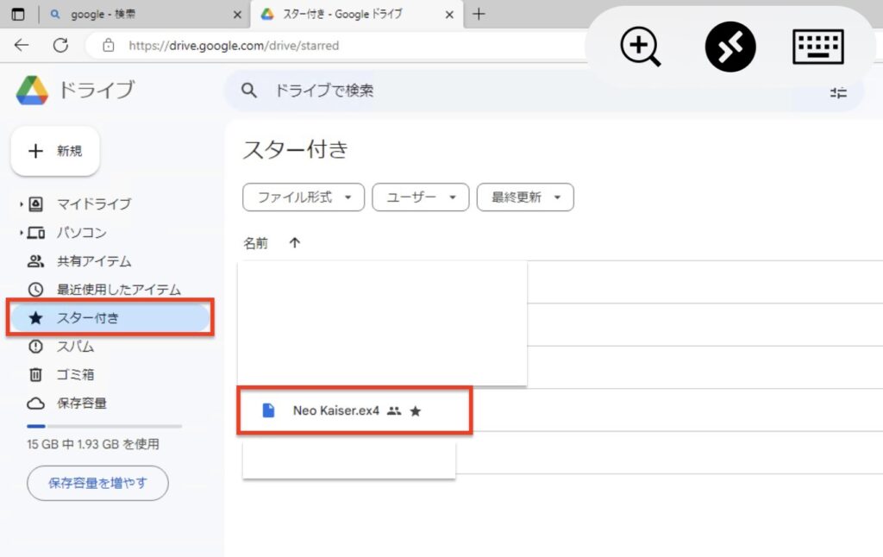Open the ユーザー filter dropdown

(421, 197)
